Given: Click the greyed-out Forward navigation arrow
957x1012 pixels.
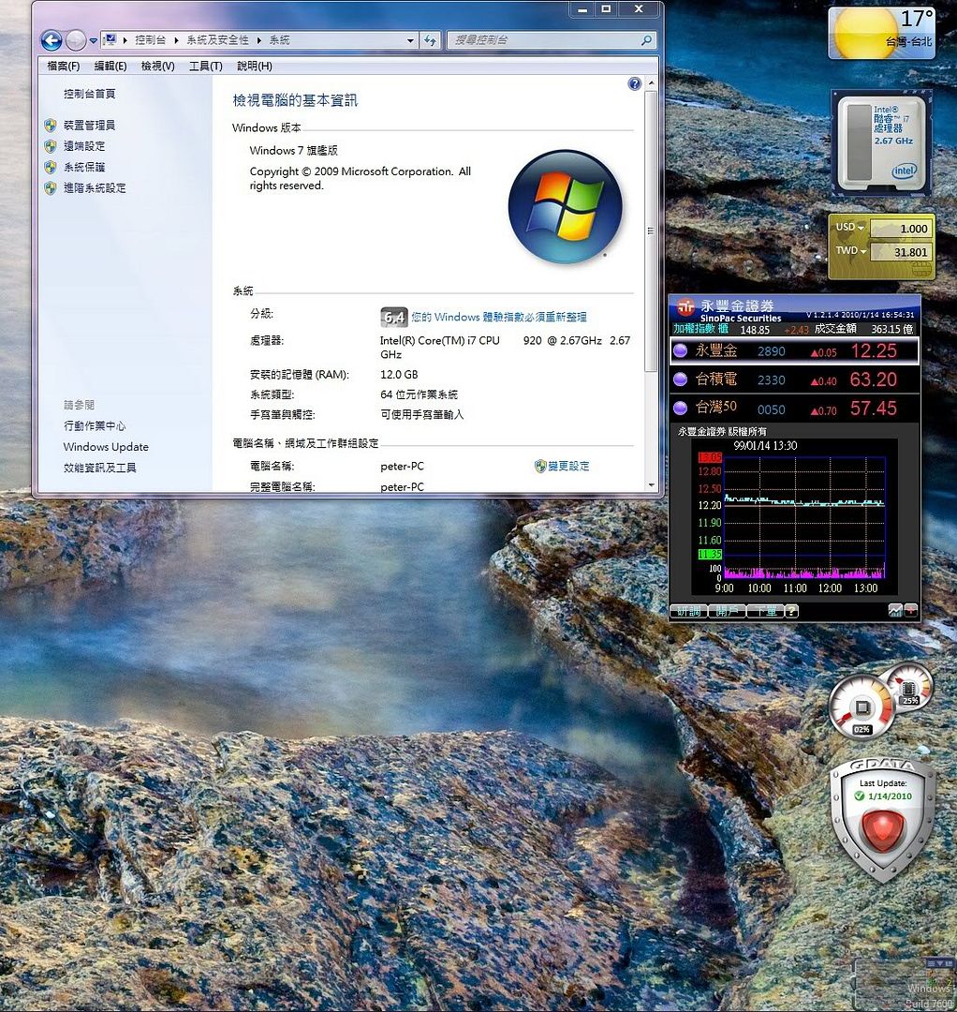Looking at the screenshot, I should pos(76,40).
